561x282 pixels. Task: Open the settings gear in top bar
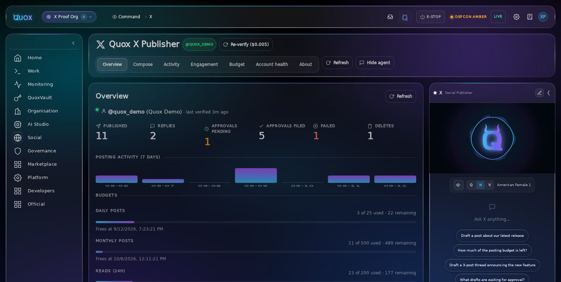516,17
